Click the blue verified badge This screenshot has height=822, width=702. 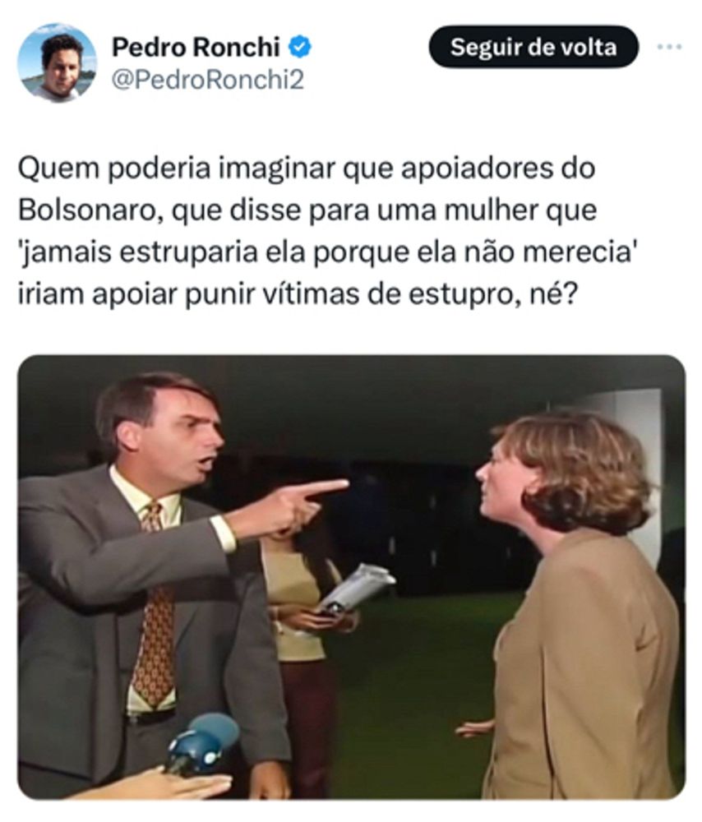point(300,47)
